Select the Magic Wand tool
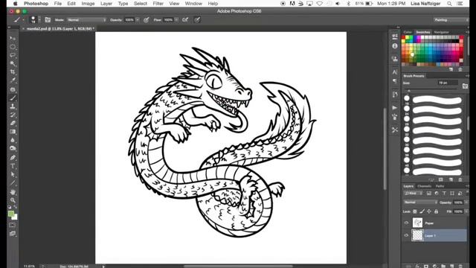 pyautogui.click(x=13, y=63)
